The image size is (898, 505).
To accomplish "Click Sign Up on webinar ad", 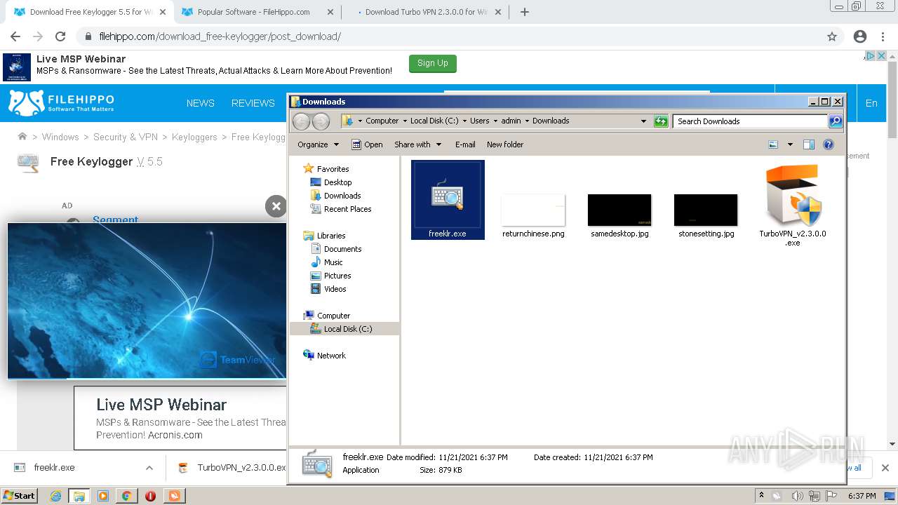I will [x=433, y=63].
